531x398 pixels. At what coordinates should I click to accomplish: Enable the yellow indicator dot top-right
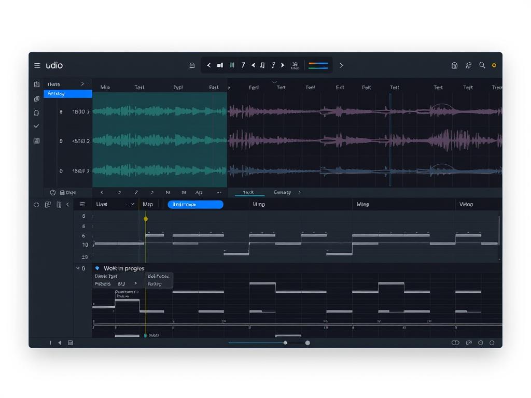click(x=493, y=65)
